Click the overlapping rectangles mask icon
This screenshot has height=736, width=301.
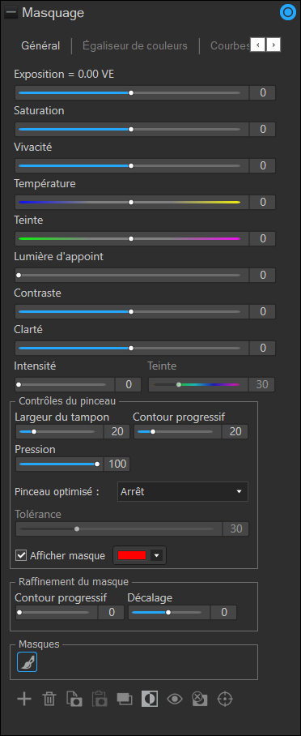tap(125, 699)
